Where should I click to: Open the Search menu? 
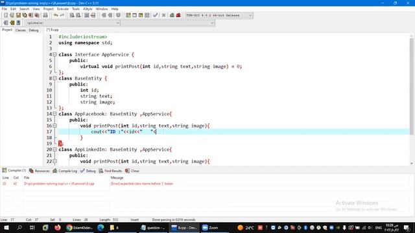tap(25, 9)
